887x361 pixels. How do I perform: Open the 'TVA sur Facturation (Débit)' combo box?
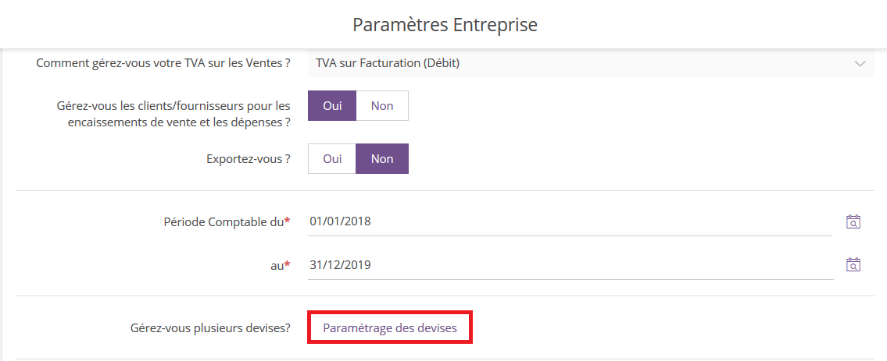[591, 63]
